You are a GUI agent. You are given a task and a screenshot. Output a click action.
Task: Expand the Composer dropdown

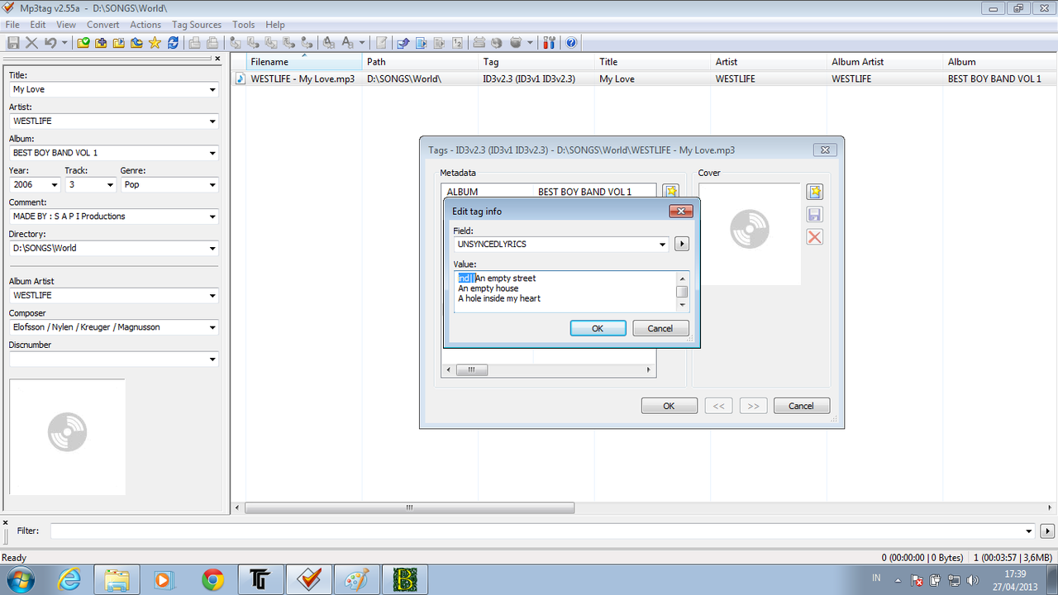[212, 327]
